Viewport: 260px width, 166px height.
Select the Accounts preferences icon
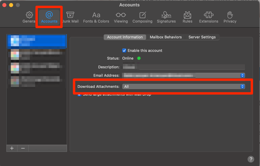(x=49, y=17)
